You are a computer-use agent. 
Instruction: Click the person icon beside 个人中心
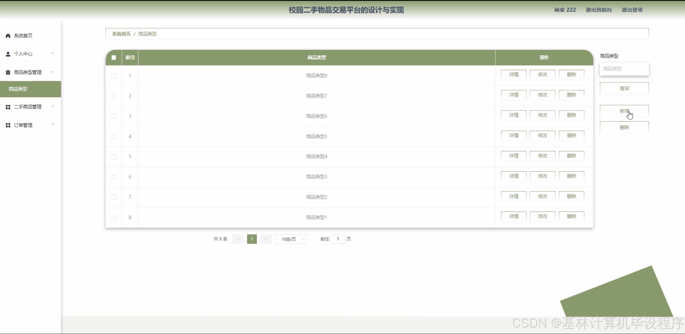tap(8, 54)
